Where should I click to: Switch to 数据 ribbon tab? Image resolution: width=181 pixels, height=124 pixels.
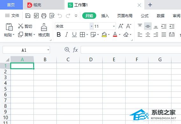(161, 16)
